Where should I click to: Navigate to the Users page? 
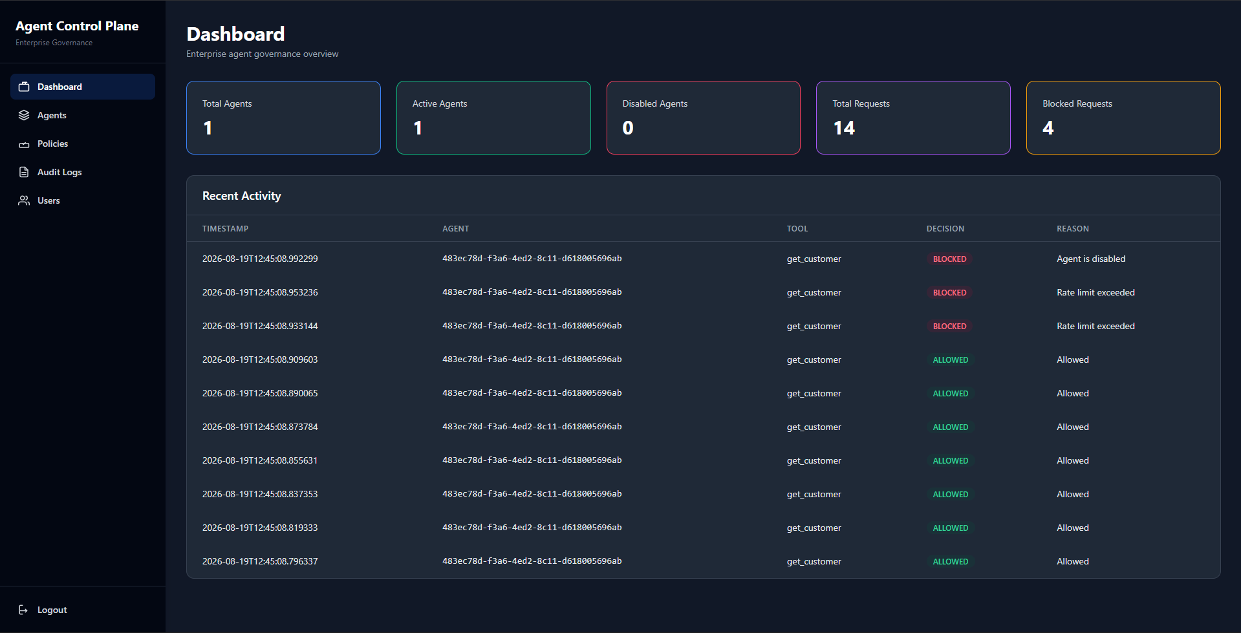[83, 200]
